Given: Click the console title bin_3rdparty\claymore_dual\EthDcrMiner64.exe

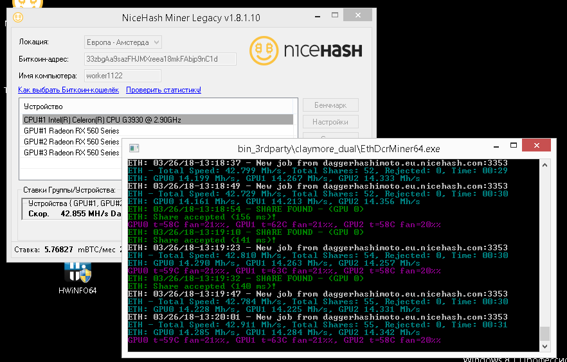Looking at the screenshot, I should click(339, 149).
